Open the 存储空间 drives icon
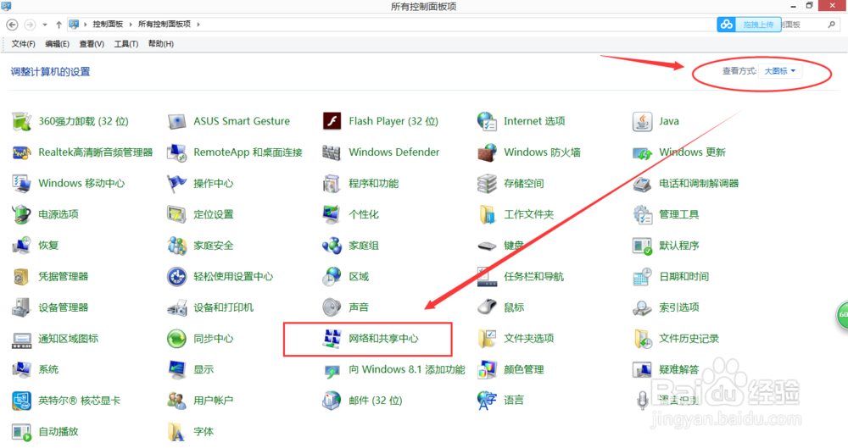 coord(487,184)
